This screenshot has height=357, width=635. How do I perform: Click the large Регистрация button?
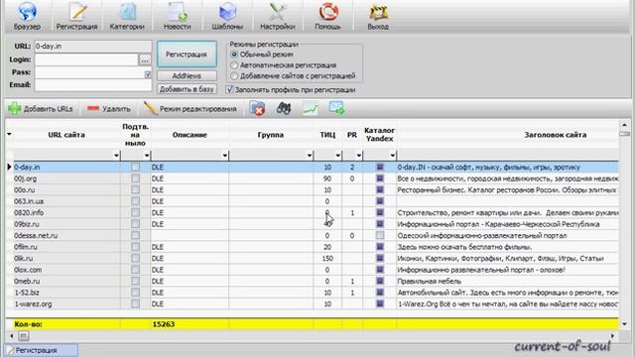click(187, 55)
